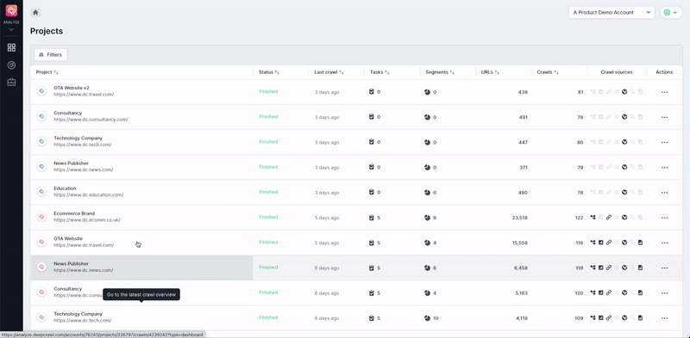Click the log file icon in the 116-crawls row
The image size is (690, 338).
pyautogui.click(x=640, y=243)
